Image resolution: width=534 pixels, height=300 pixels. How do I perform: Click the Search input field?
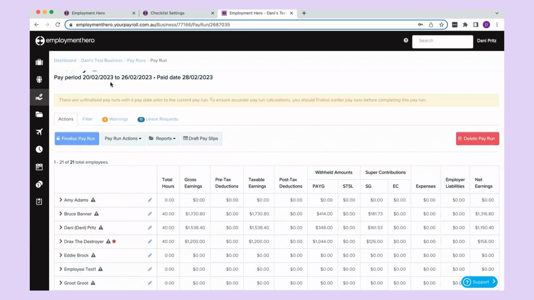(443, 41)
